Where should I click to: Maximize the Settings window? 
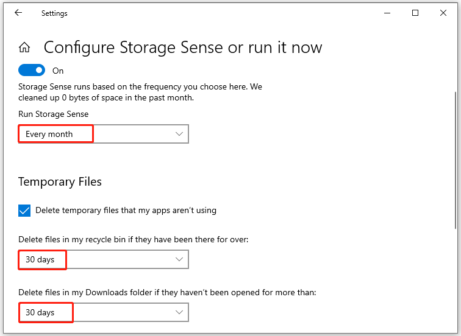coord(415,13)
